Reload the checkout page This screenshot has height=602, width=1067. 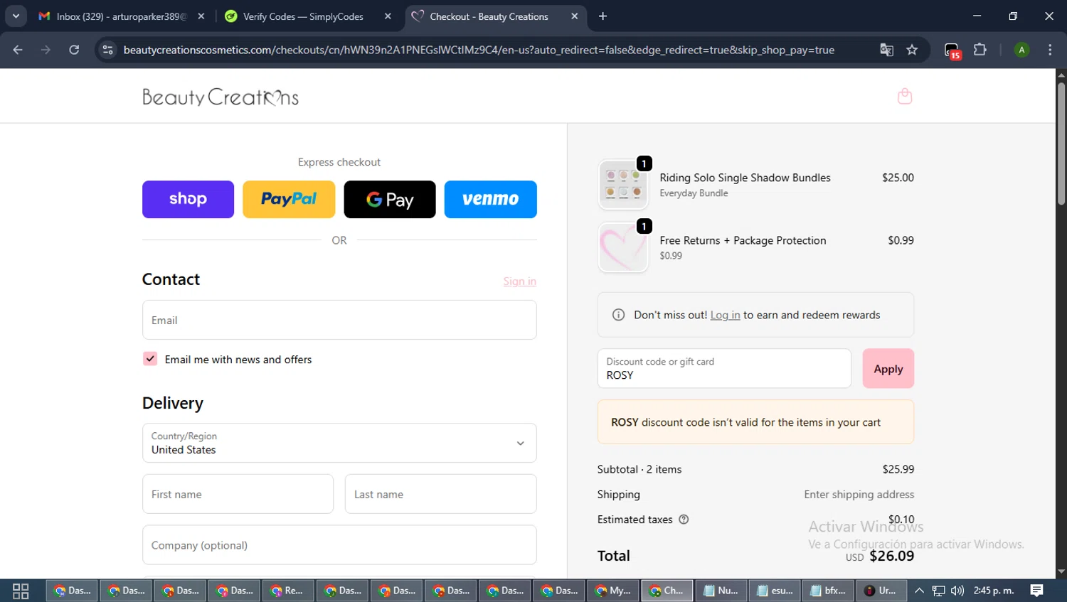tap(74, 50)
